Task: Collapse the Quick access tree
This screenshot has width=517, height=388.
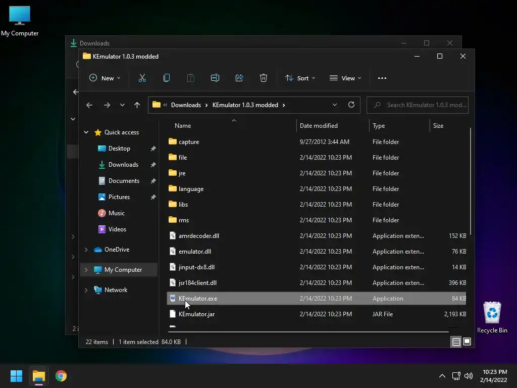Action: pyautogui.click(x=86, y=132)
